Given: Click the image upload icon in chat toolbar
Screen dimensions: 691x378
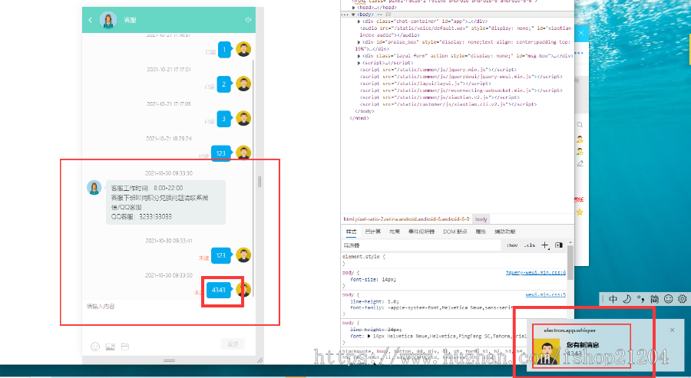Looking at the screenshot, I should [x=110, y=347].
